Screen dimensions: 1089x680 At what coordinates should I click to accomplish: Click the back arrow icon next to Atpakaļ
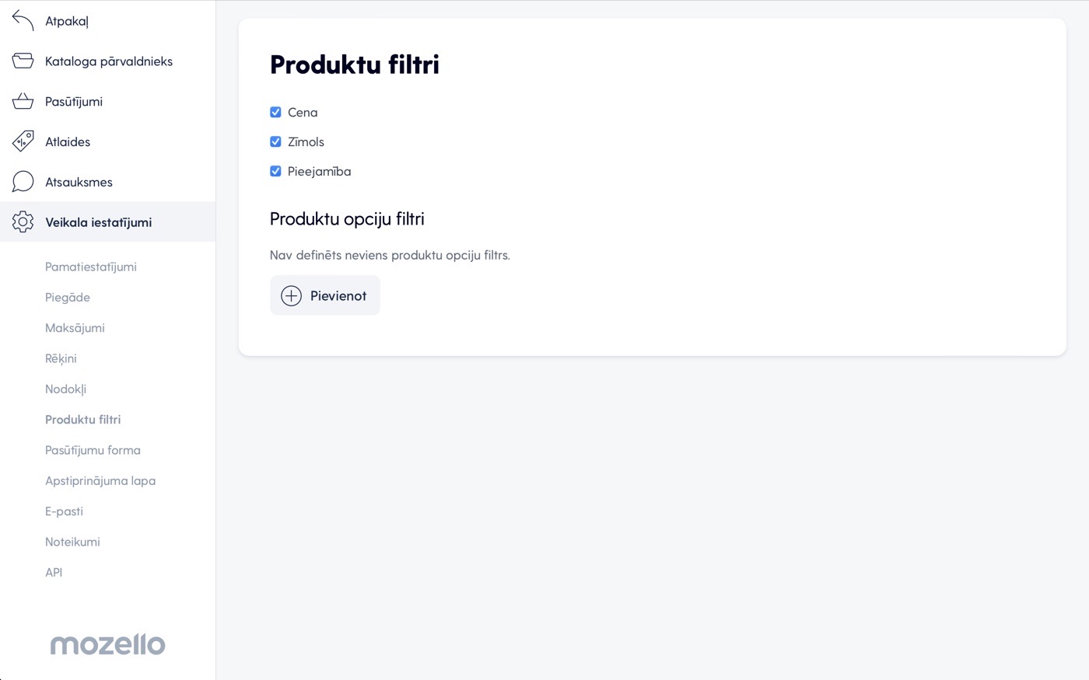click(x=23, y=21)
